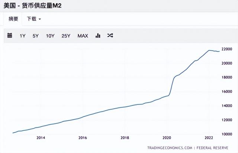Viewport: 238px width, 153px height.
Task: Choose the 25Y time range
Action: pos(66,36)
